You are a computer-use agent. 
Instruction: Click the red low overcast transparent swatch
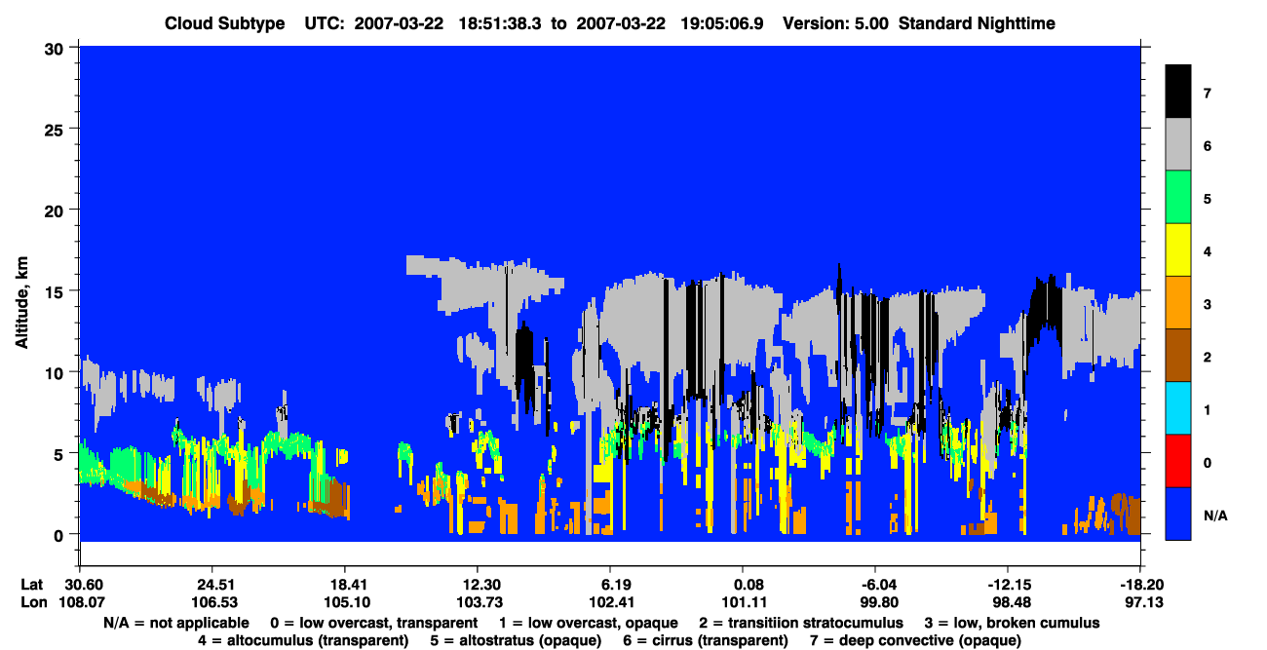click(x=1177, y=461)
